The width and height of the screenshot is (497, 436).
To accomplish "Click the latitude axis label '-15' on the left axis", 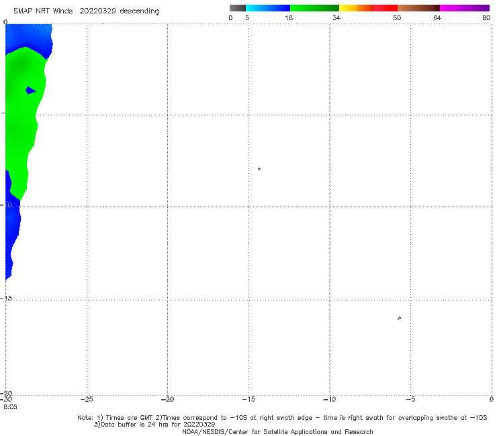I will tap(6, 298).
